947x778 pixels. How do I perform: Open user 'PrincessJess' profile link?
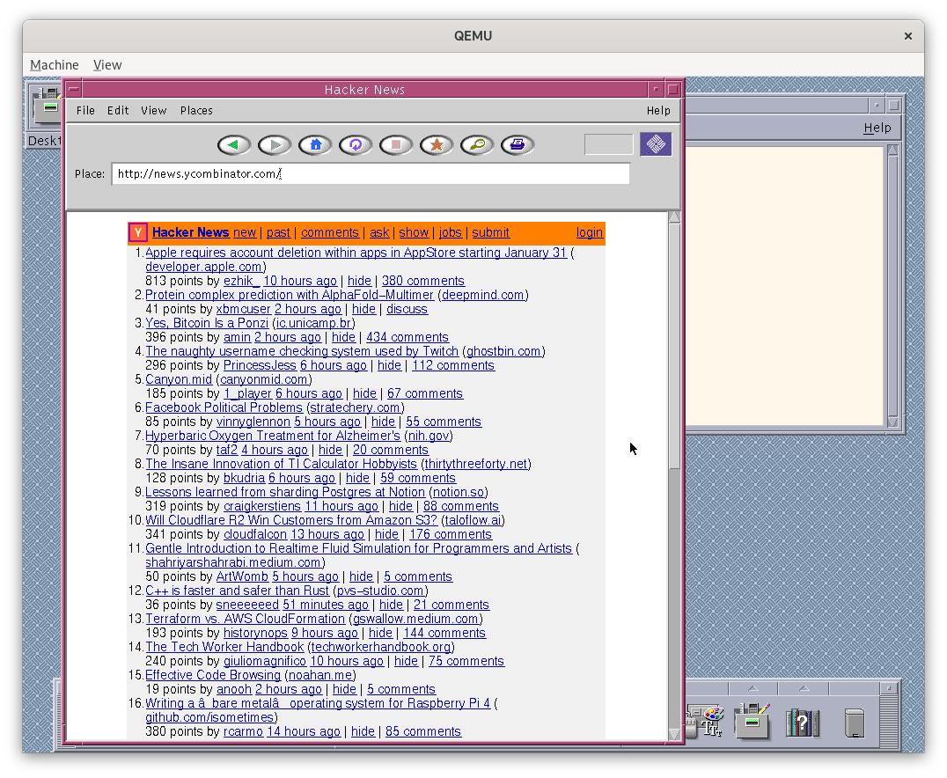click(x=260, y=365)
